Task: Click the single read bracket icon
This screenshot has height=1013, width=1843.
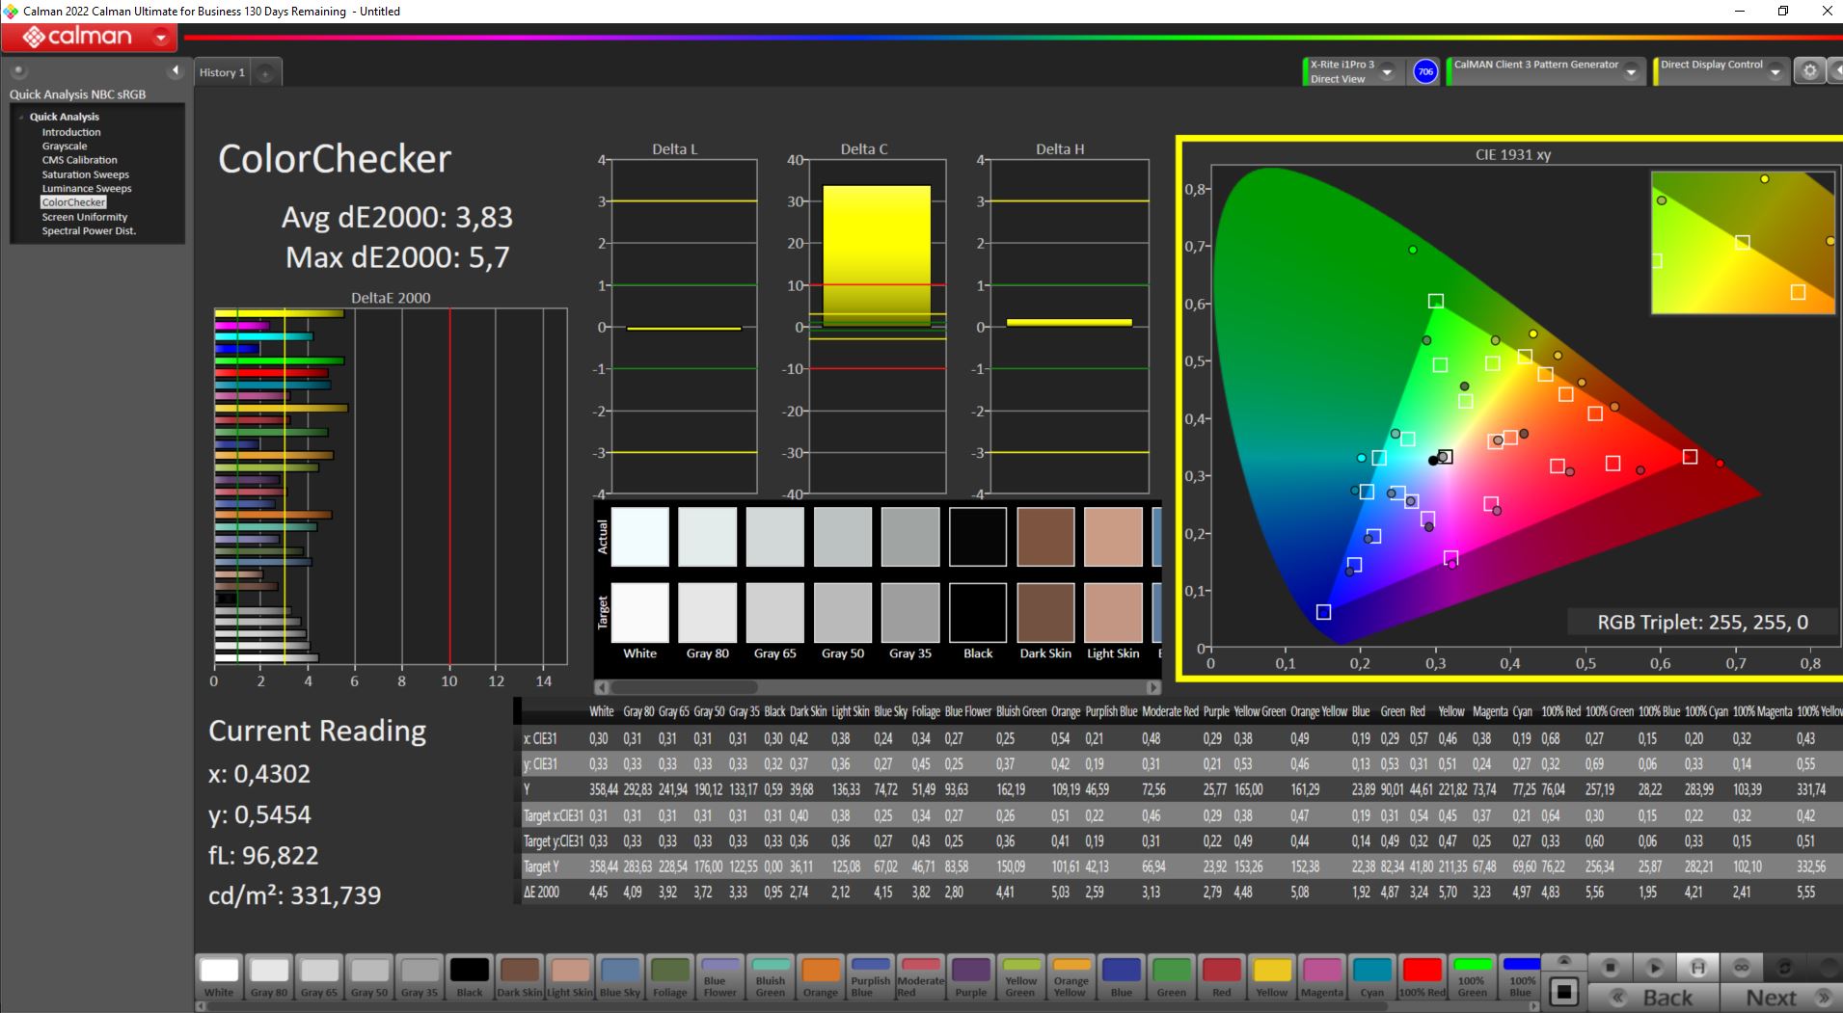Action: tap(1697, 967)
